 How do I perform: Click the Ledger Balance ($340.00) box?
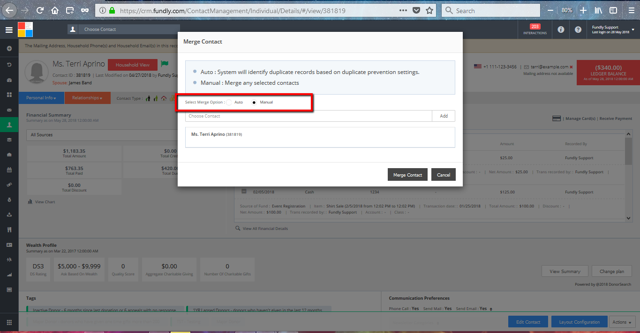(608, 73)
